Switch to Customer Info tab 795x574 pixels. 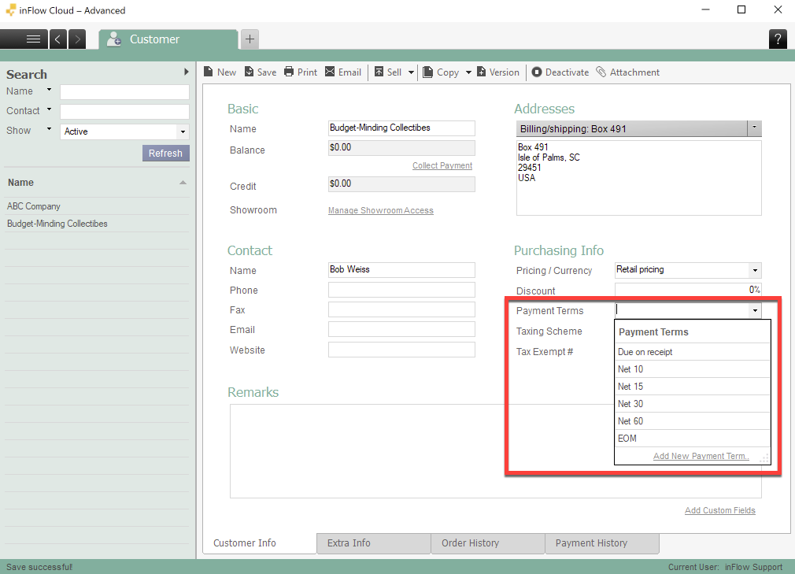260,543
